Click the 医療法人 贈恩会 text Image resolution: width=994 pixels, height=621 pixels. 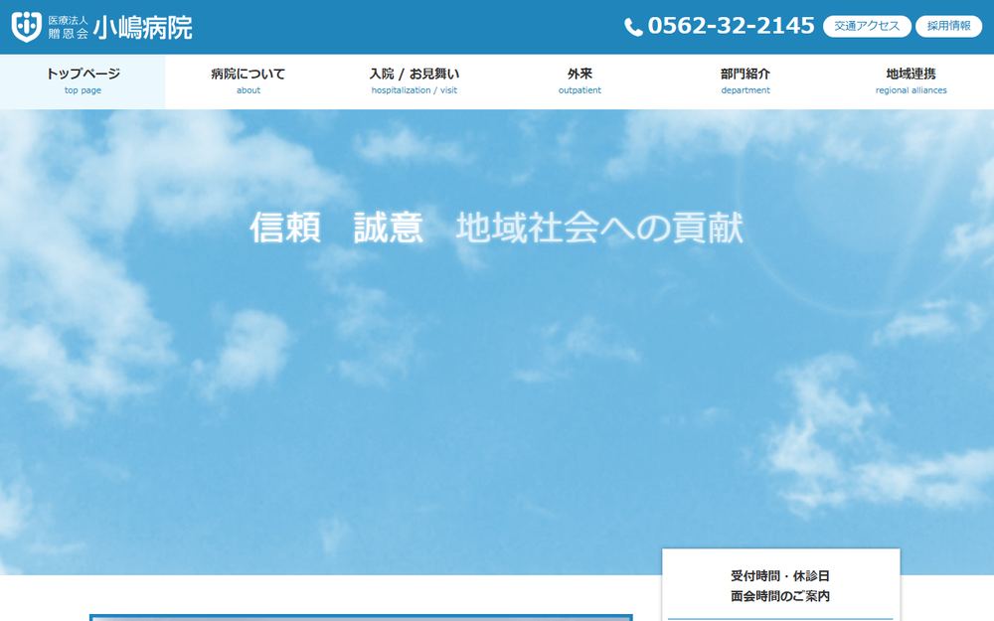68,27
